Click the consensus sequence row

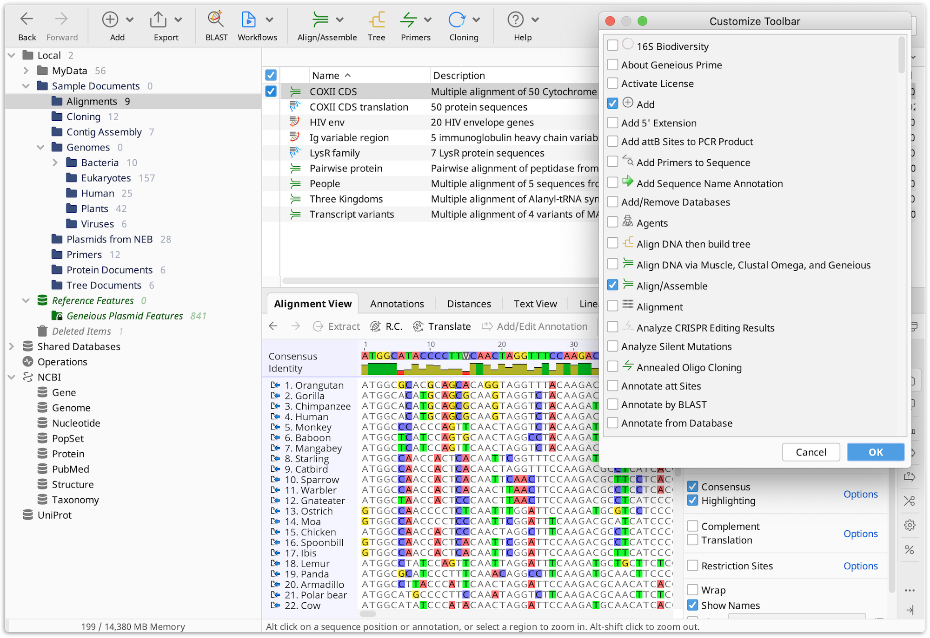[479, 356]
